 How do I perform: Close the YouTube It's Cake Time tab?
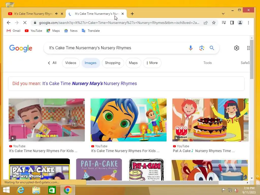point(62,14)
